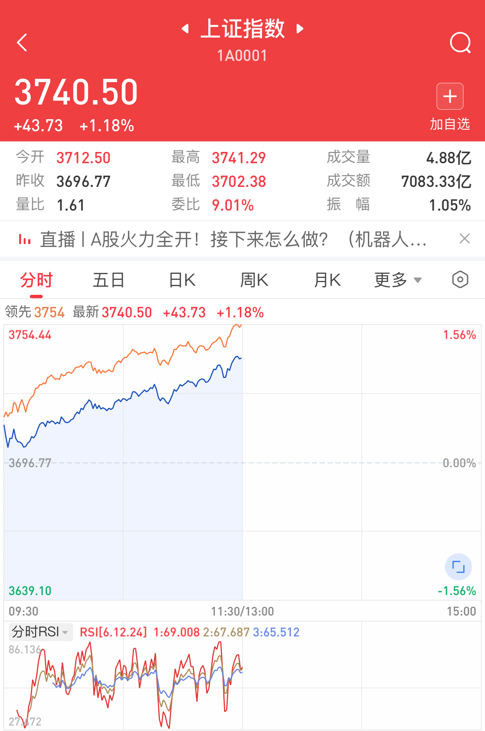Add index to watchlist with plus icon
This screenshot has width=485, height=731.
pyautogui.click(x=450, y=96)
